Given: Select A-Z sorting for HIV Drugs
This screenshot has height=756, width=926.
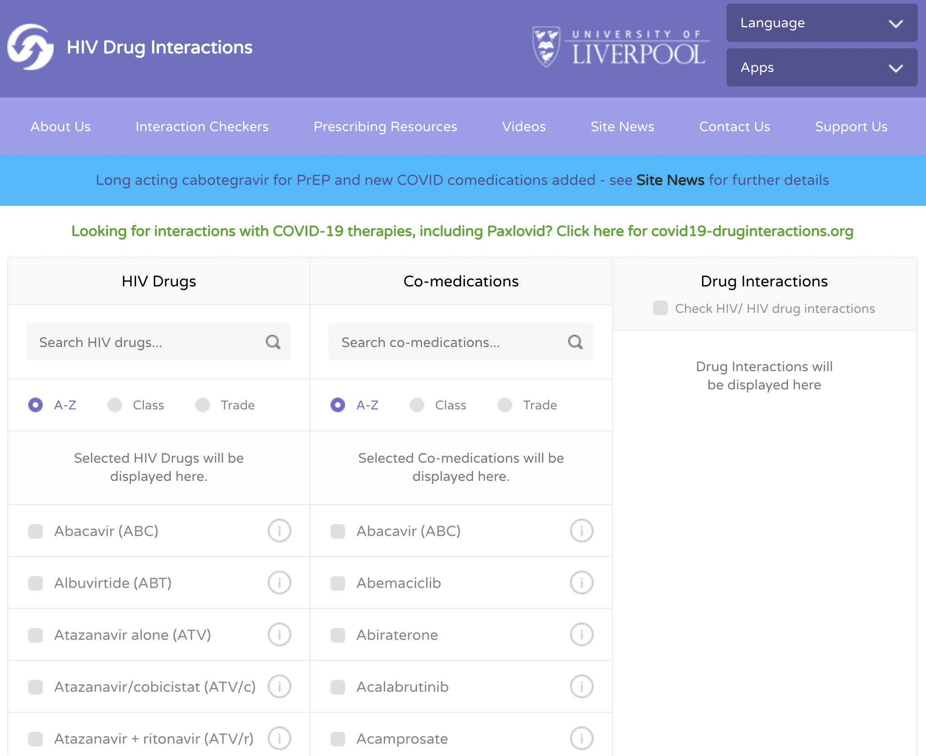Looking at the screenshot, I should coord(36,405).
